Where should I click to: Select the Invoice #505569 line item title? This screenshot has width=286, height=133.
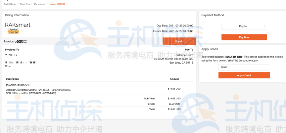[18, 85]
